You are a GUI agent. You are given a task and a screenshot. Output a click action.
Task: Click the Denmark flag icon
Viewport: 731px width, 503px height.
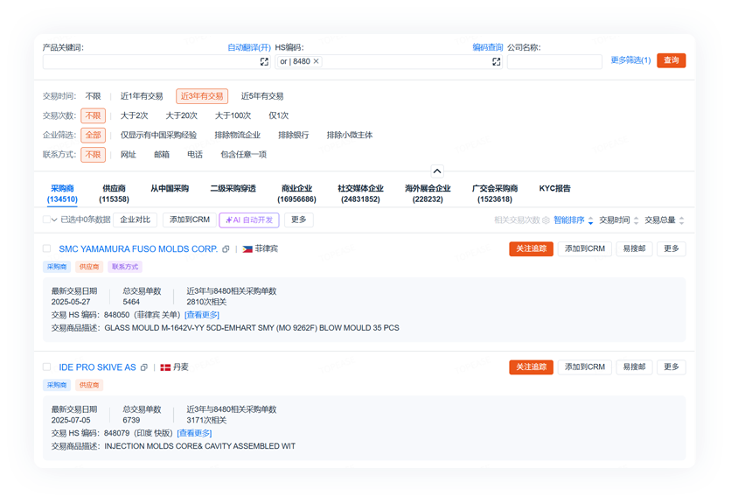pyautogui.click(x=165, y=367)
